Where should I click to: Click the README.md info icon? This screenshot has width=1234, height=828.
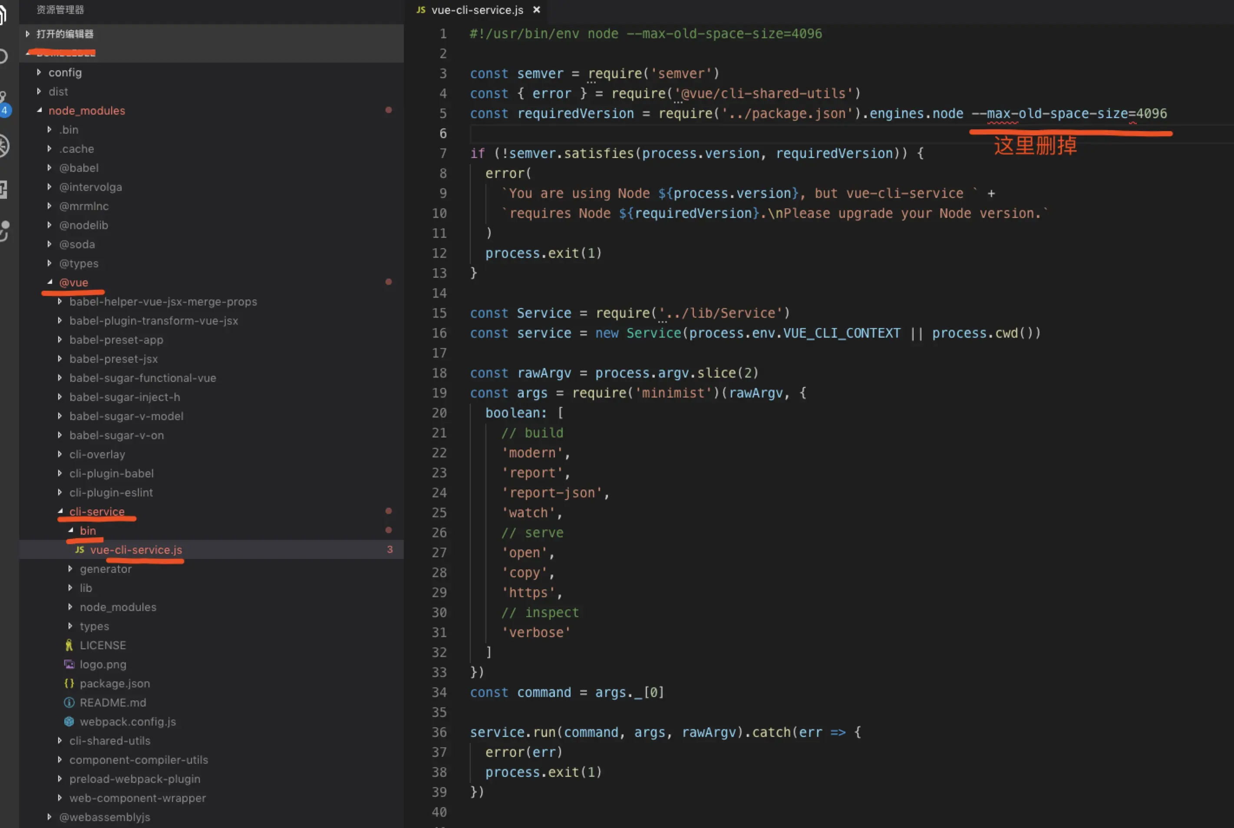tap(69, 702)
